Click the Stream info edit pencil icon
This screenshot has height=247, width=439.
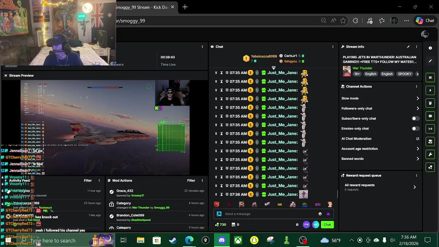[x=408, y=47]
